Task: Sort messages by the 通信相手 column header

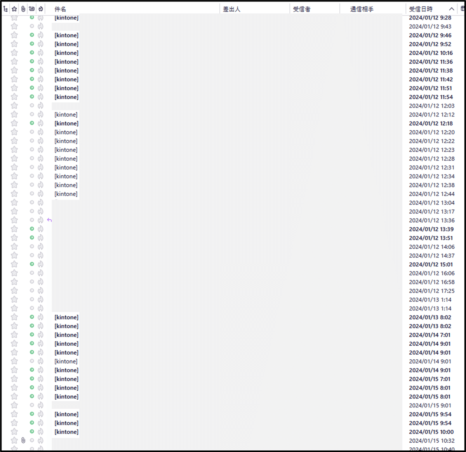Action: click(362, 9)
